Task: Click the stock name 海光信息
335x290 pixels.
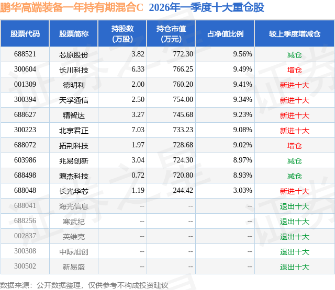Action: [74, 206]
